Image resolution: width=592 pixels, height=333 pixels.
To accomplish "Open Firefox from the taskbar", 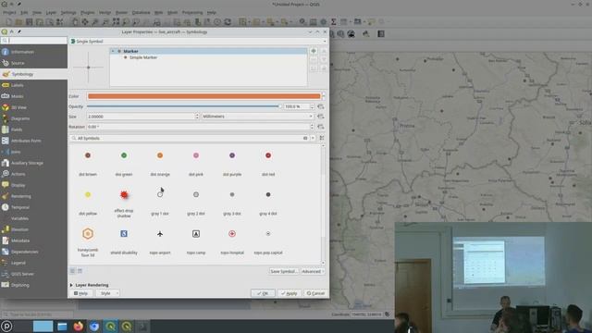I will (x=78, y=327).
